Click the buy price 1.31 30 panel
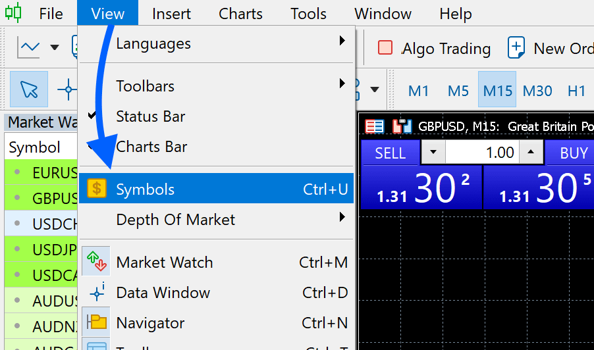The height and width of the screenshot is (350, 594). coord(539,187)
